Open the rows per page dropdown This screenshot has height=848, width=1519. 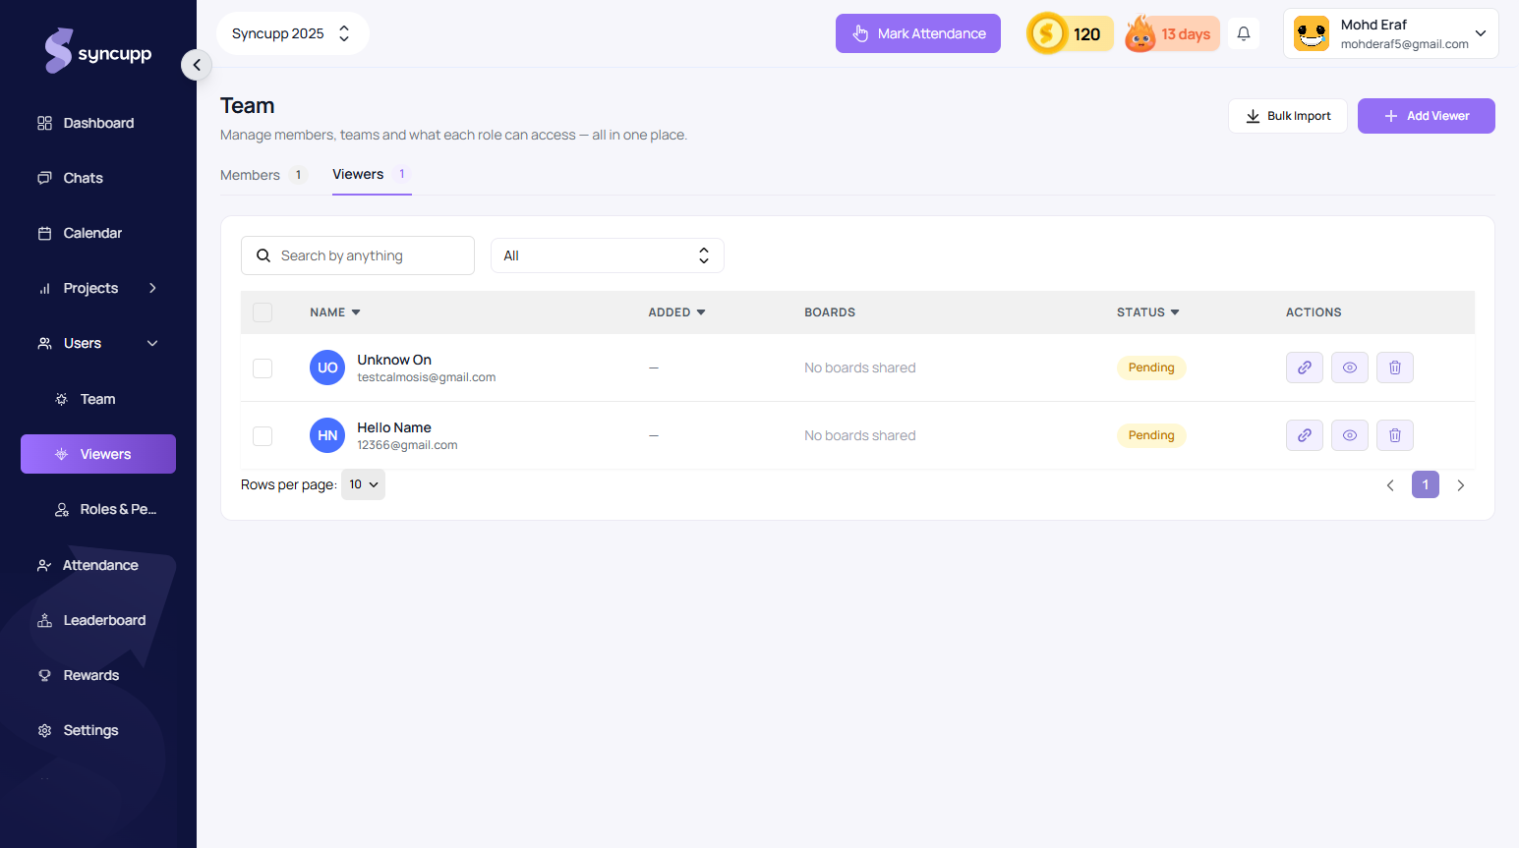coord(363,484)
